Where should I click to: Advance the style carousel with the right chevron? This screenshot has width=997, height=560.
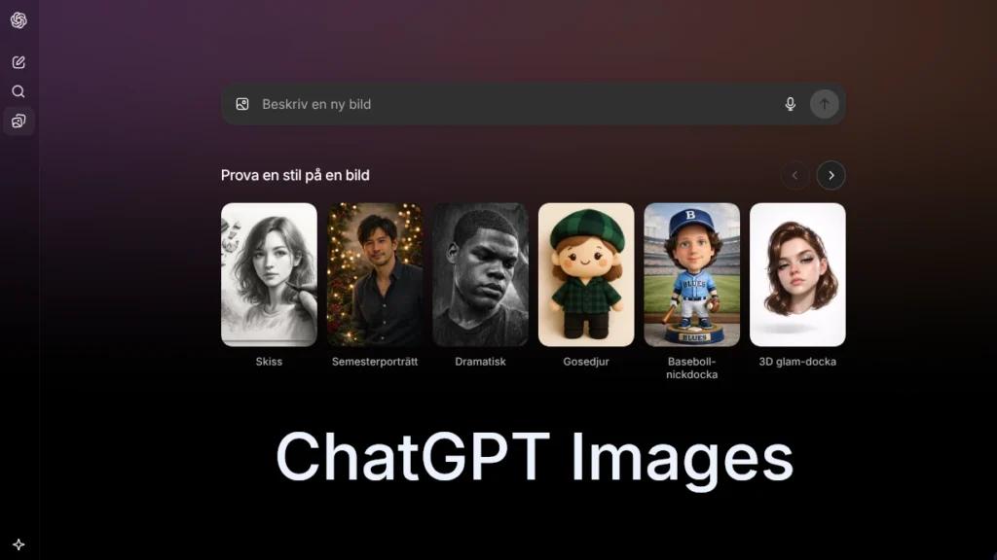click(831, 175)
